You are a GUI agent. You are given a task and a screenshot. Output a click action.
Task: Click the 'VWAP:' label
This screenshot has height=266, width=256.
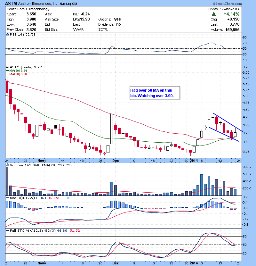pos(78,29)
